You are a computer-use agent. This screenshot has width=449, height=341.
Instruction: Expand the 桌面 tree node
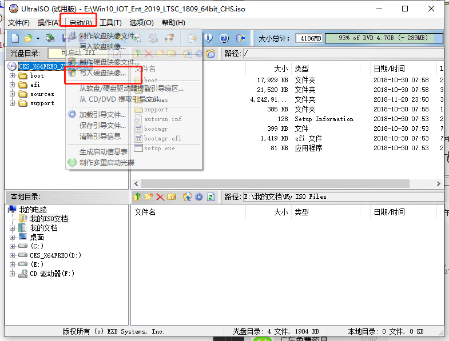12,238
